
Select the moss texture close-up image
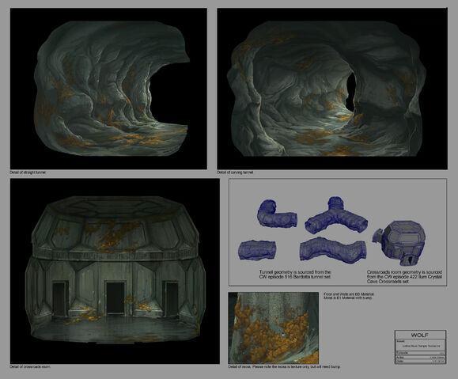(274, 328)
